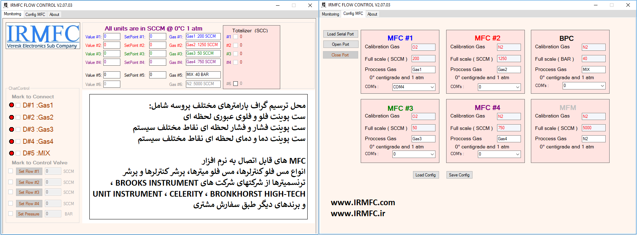Click the app icon in right window title bar

[x=324, y=5]
